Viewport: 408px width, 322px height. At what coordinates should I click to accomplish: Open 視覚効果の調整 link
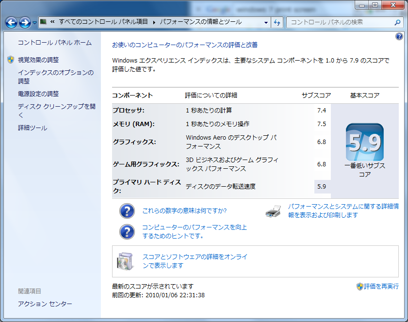point(38,60)
